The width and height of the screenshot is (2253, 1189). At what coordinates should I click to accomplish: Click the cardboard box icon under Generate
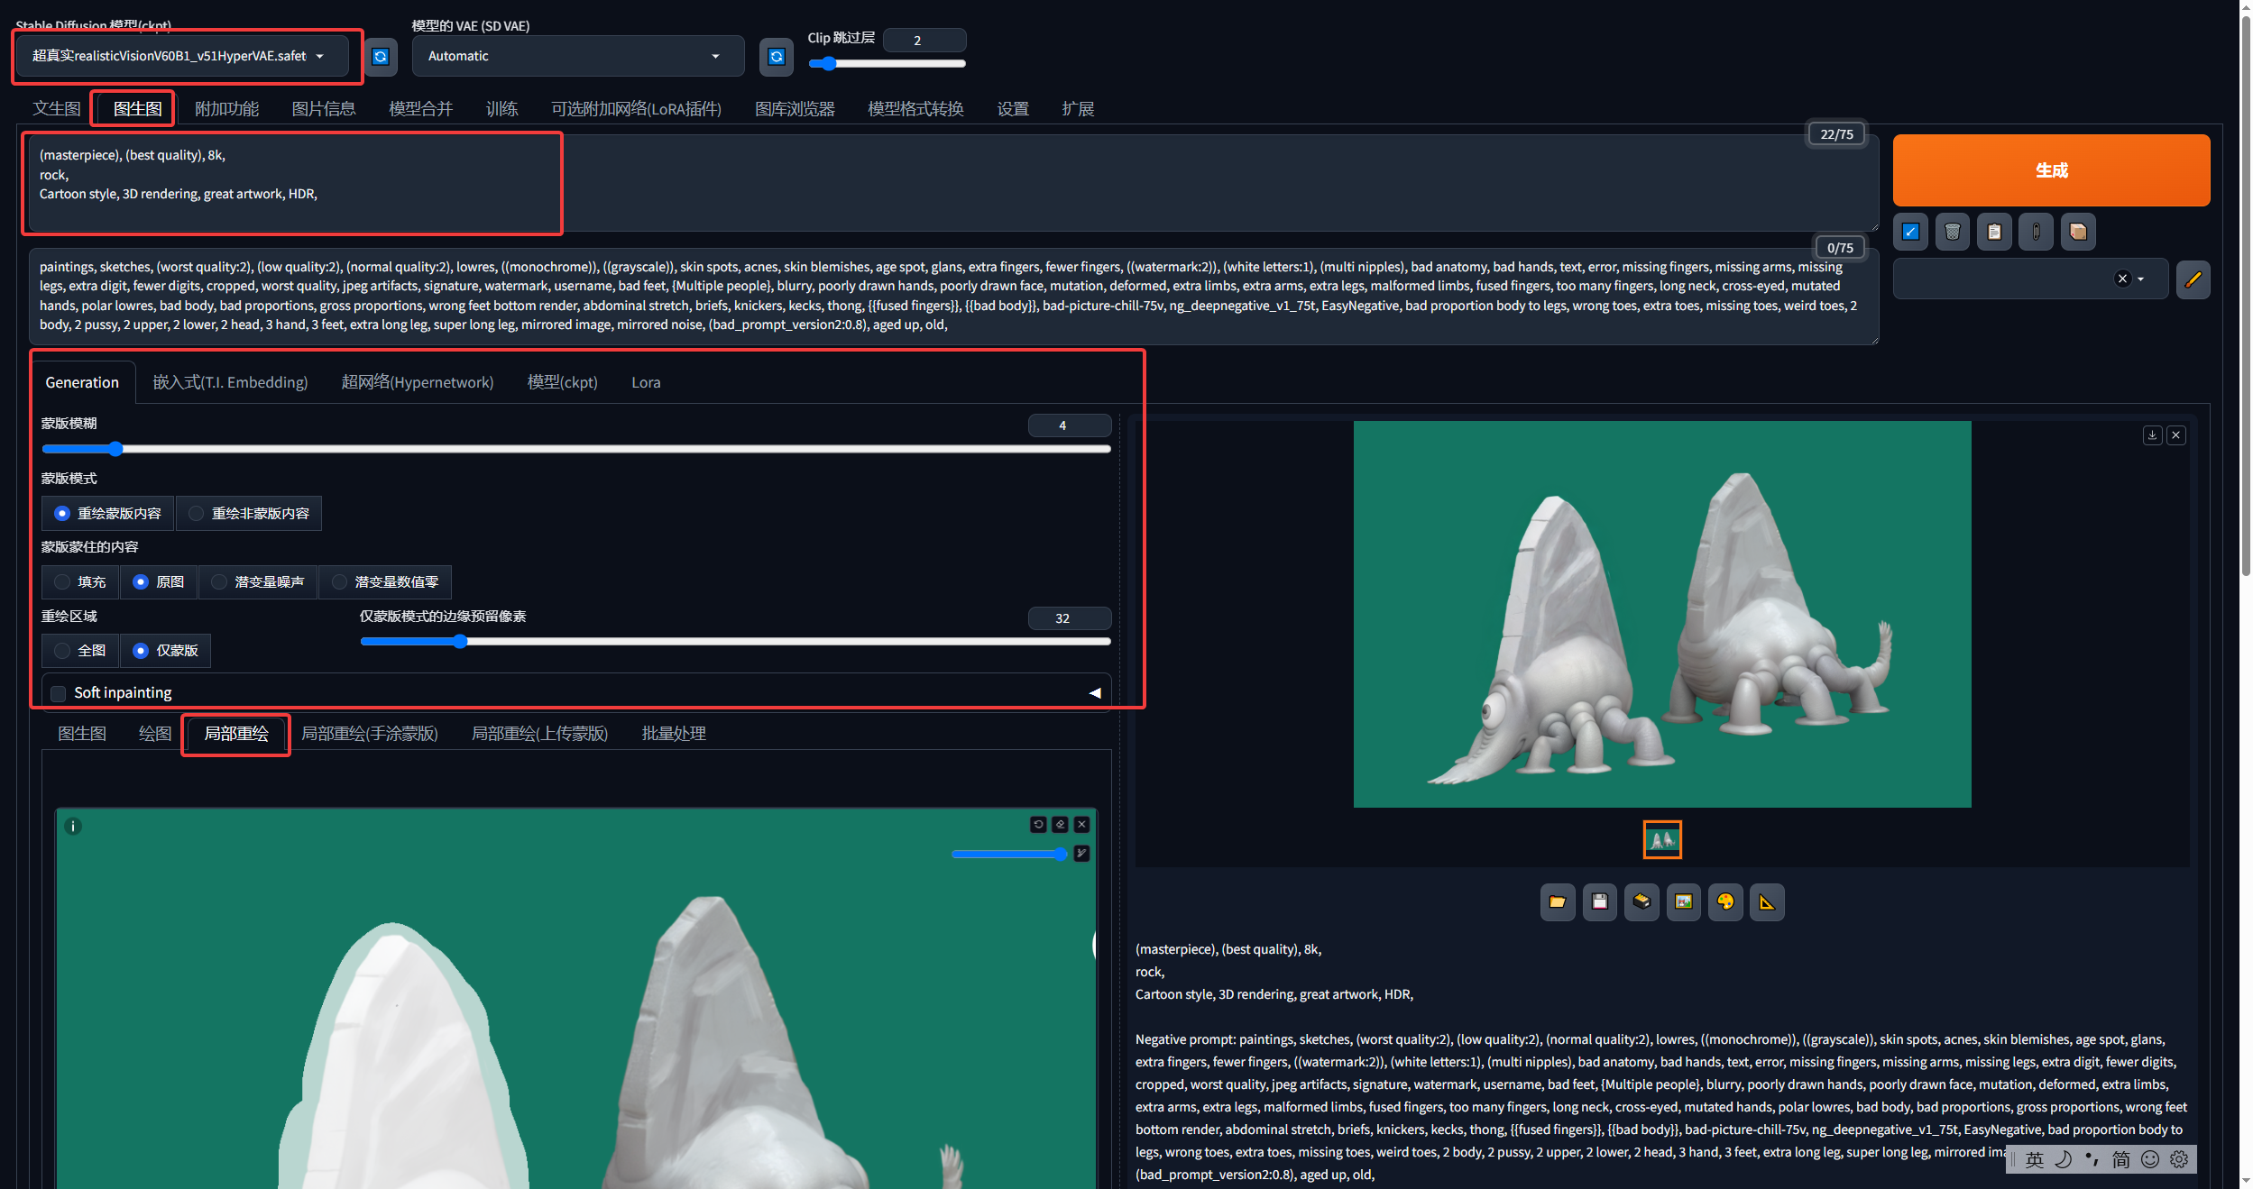click(x=2078, y=233)
